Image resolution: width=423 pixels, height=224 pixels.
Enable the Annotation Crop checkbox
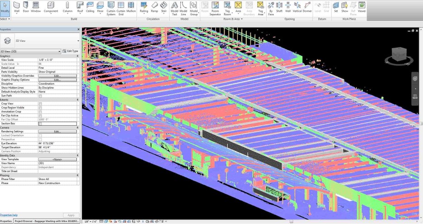coord(40,112)
